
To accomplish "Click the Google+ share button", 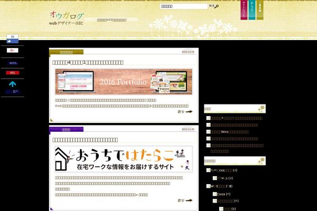I will coord(13,50).
